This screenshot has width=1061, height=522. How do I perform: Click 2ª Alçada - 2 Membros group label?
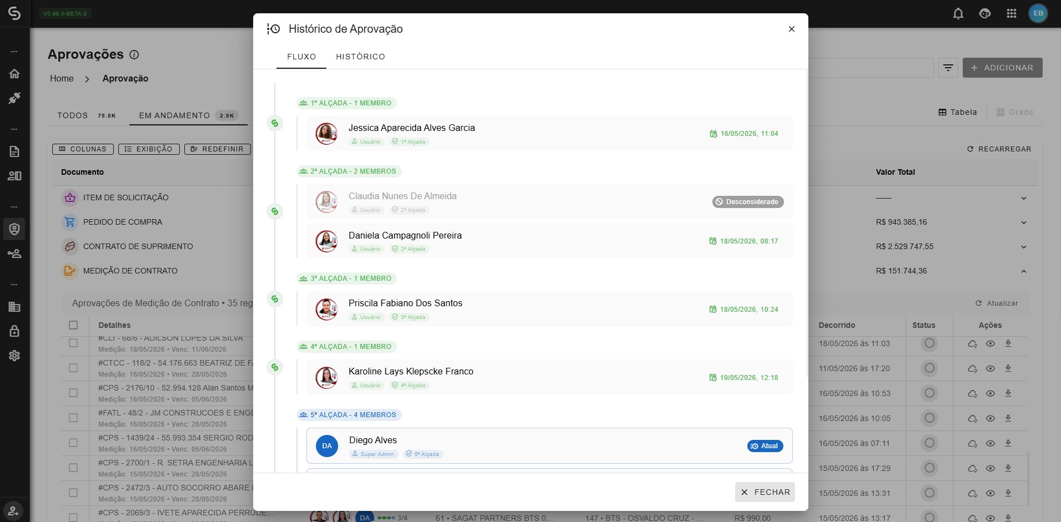(x=349, y=171)
